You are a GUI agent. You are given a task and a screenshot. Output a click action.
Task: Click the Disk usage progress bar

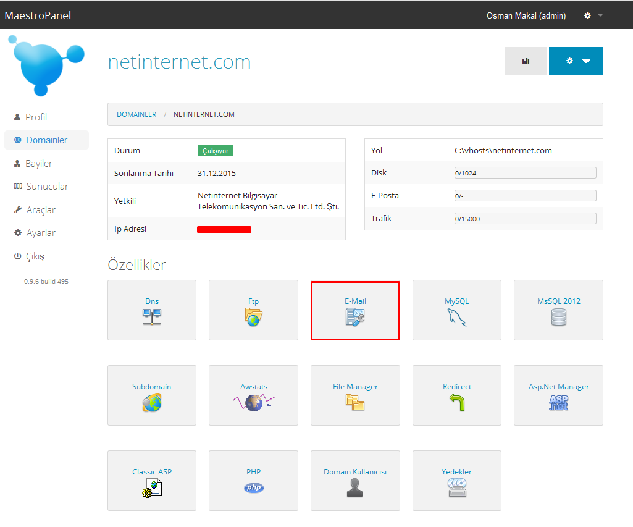[x=525, y=174]
